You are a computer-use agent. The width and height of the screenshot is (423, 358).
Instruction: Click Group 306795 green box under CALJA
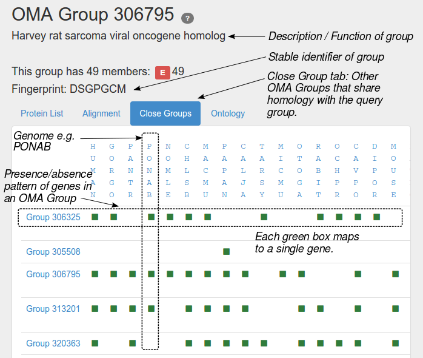tap(245, 274)
